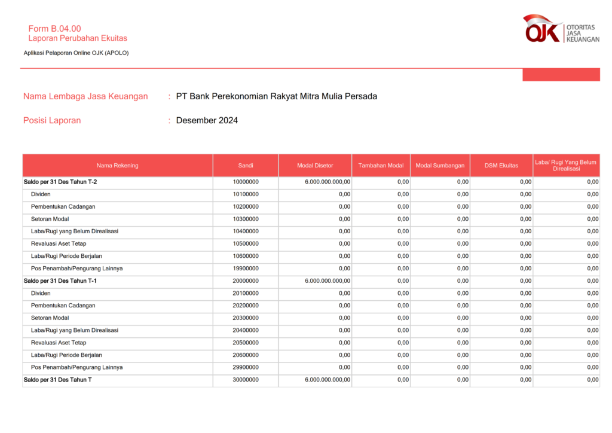Select 'Laba/Rugi yang Belum Direalisasi' label in row 20400000
Screen dimensions: 612x433
pyautogui.click(x=75, y=330)
